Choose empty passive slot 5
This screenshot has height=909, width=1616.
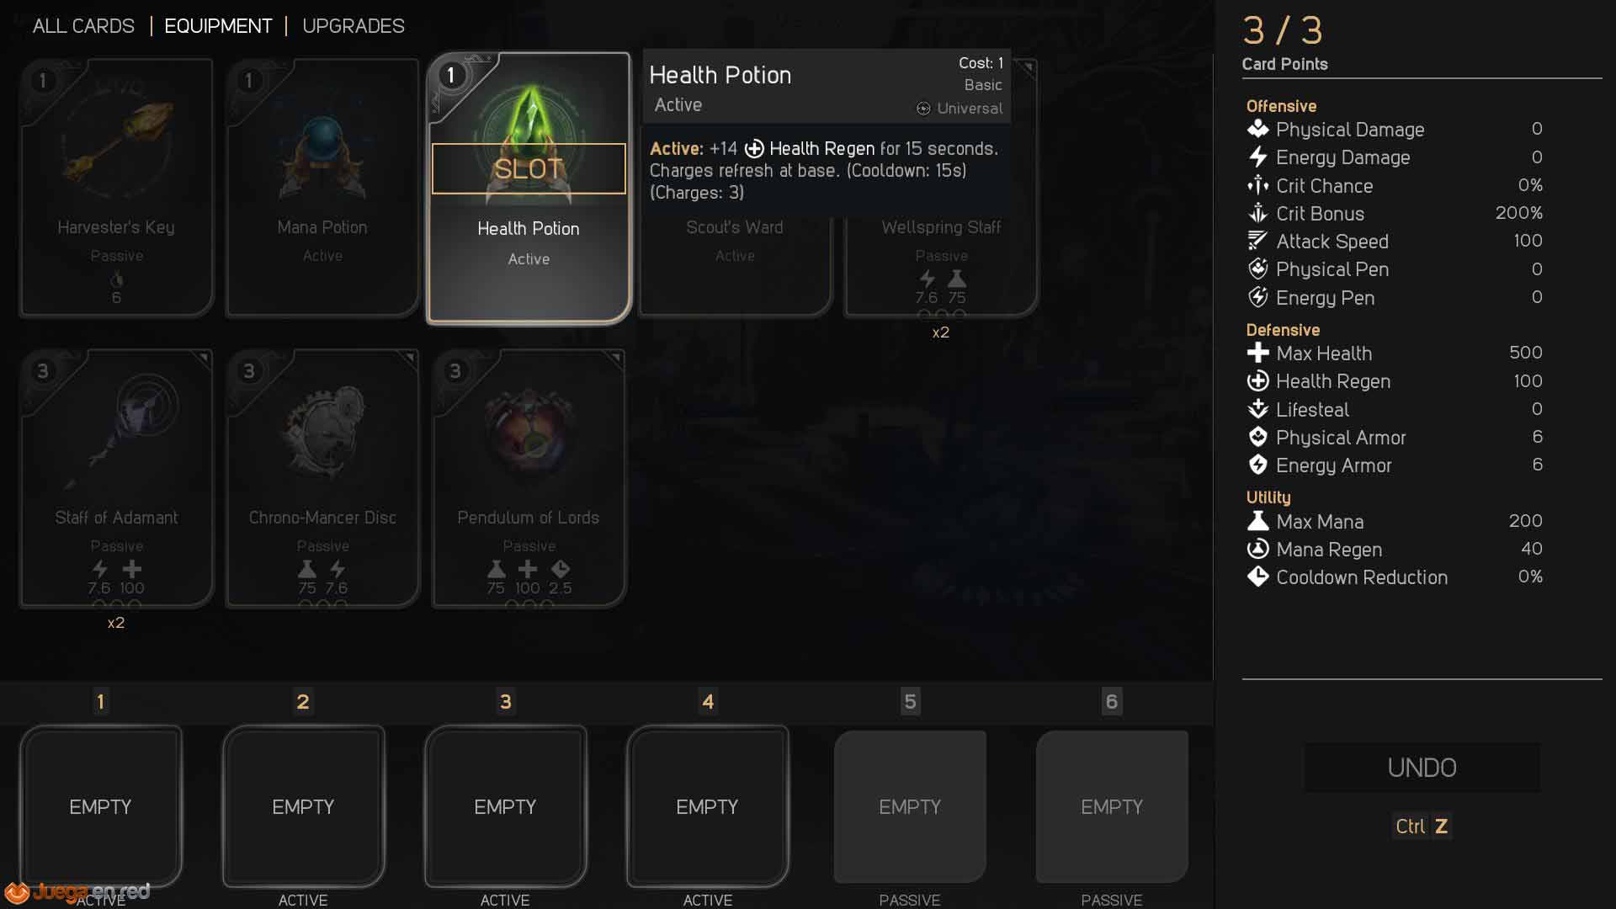(910, 806)
